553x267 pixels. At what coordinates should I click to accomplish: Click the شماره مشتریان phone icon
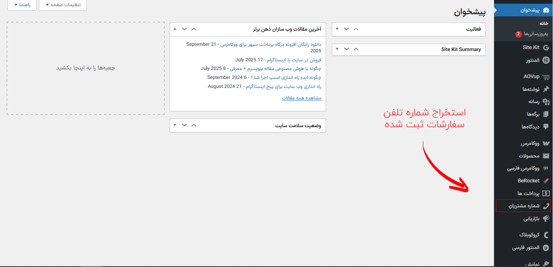click(x=546, y=206)
